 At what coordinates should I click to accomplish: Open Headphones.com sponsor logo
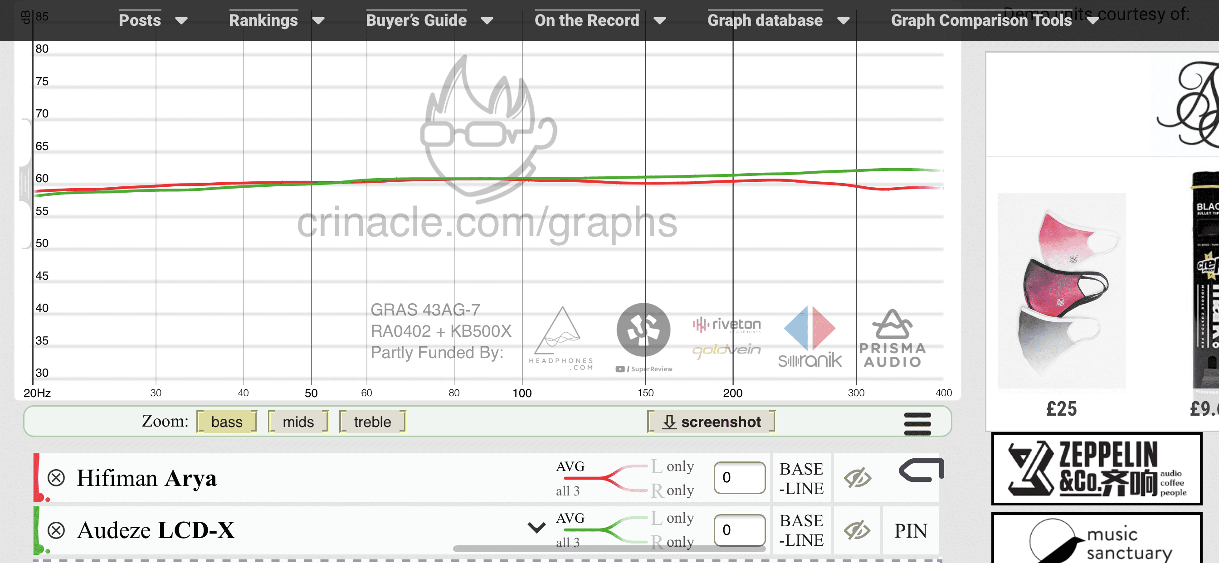point(561,338)
